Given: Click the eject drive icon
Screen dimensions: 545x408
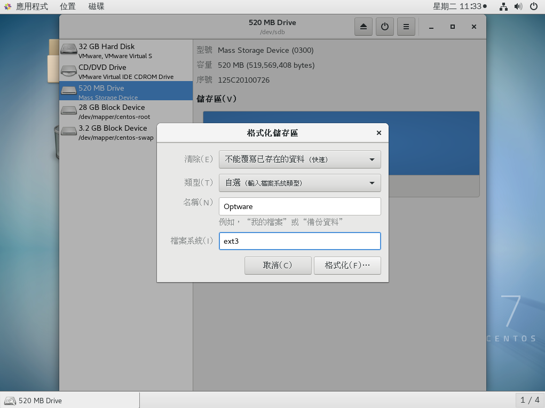Looking at the screenshot, I should (x=364, y=27).
